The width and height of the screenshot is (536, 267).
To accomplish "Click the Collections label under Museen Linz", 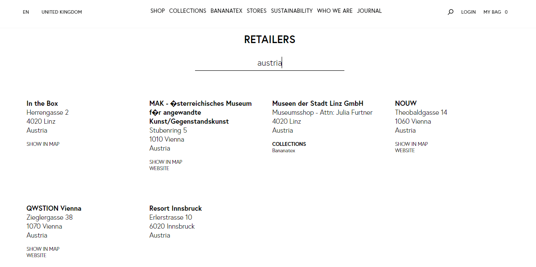I will point(289,144).
